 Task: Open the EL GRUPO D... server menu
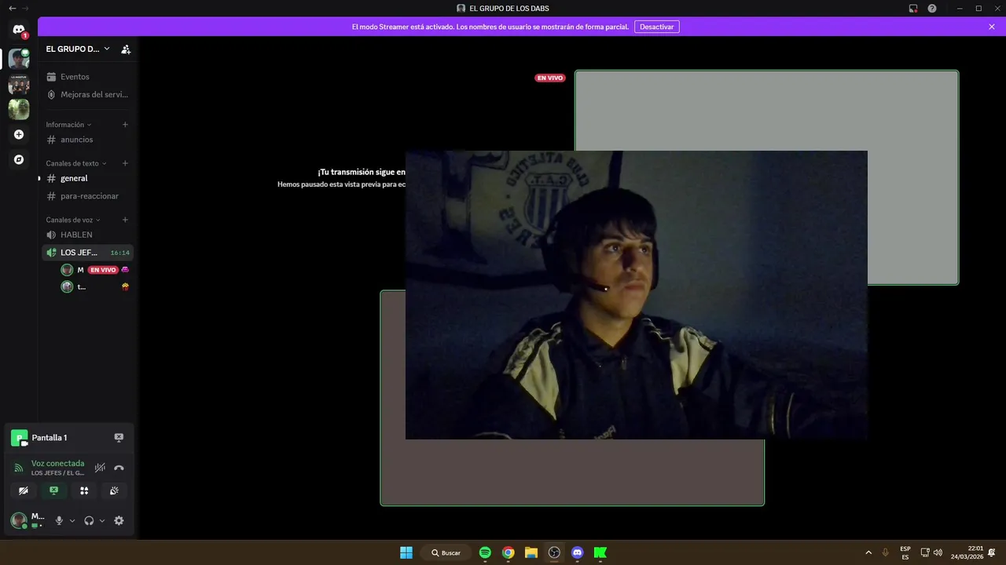pyautogui.click(x=78, y=49)
